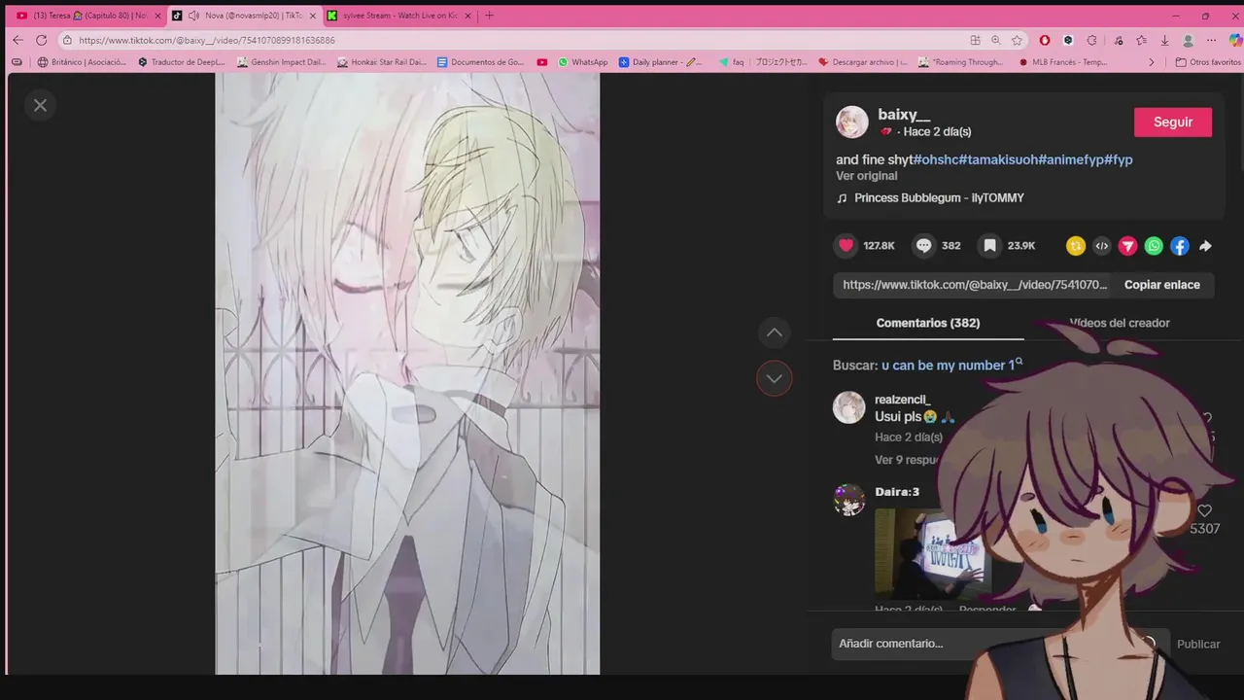Open the Opera red extension icon
The width and height of the screenshot is (1244, 700).
click(x=1045, y=40)
